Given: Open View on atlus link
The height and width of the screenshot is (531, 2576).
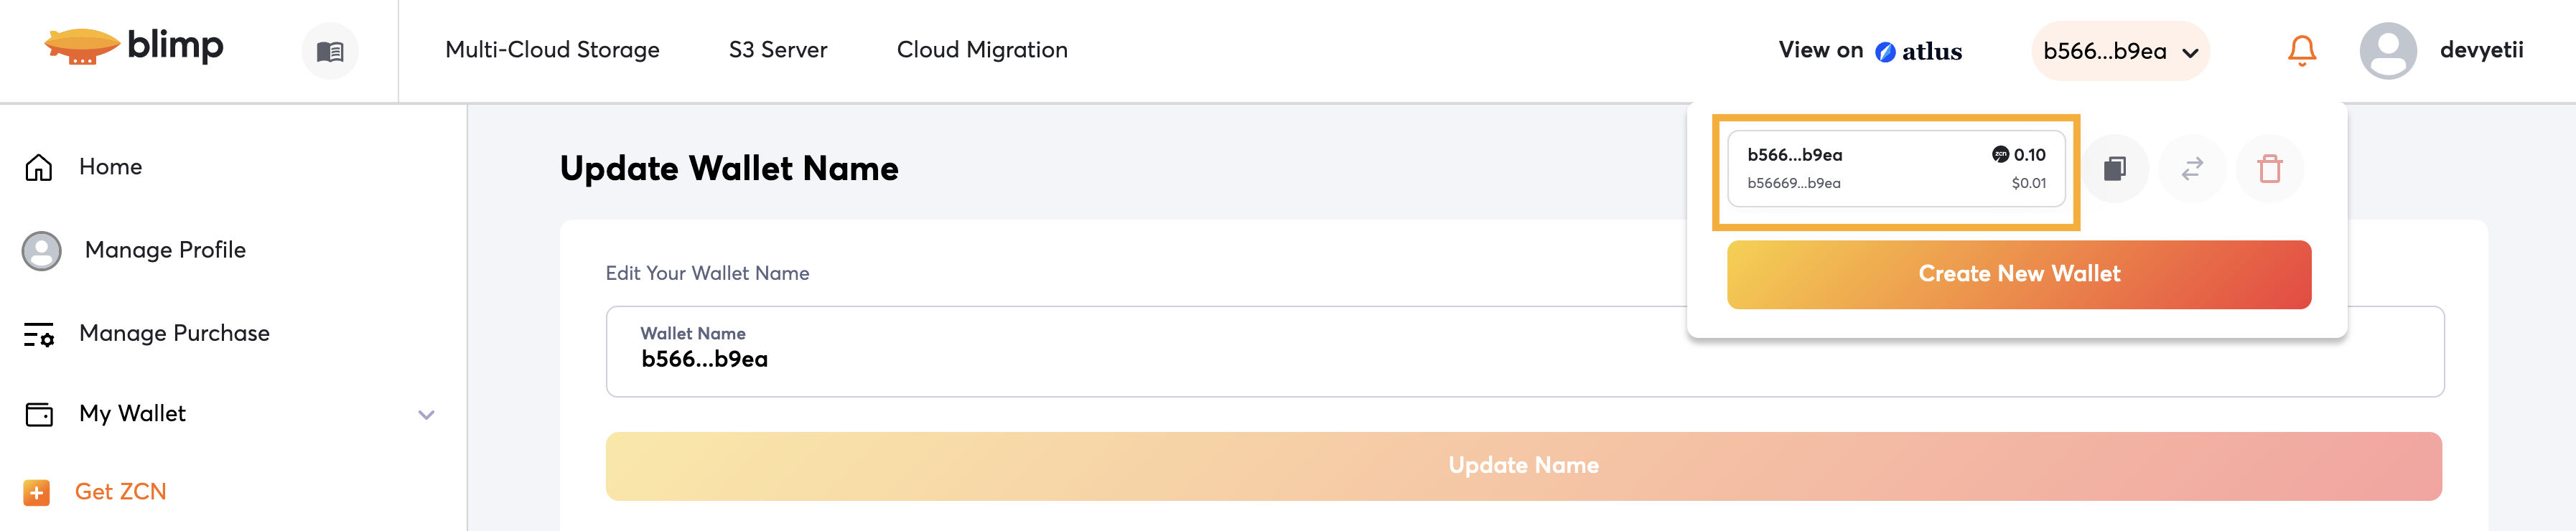Looking at the screenshot, I should 1869,51.
